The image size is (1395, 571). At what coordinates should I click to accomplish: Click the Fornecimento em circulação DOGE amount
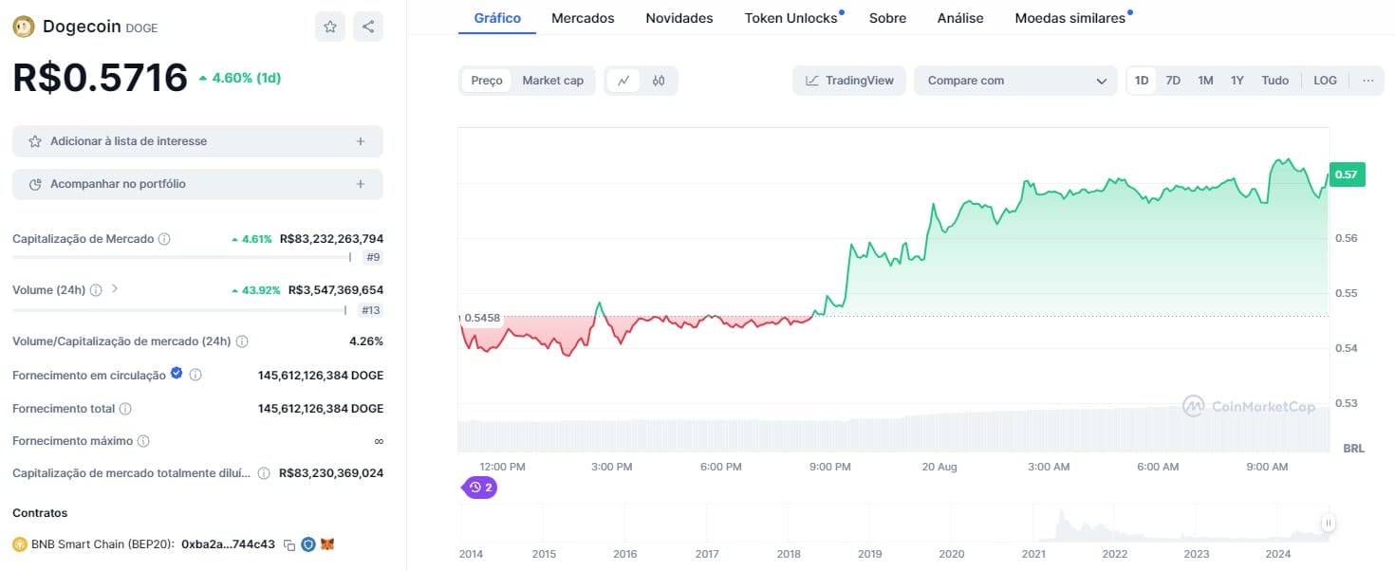point(321,376)
